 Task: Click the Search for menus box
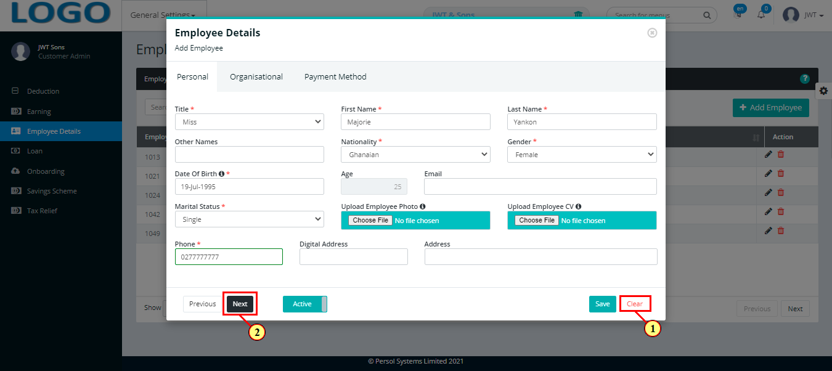click(662, 15)
